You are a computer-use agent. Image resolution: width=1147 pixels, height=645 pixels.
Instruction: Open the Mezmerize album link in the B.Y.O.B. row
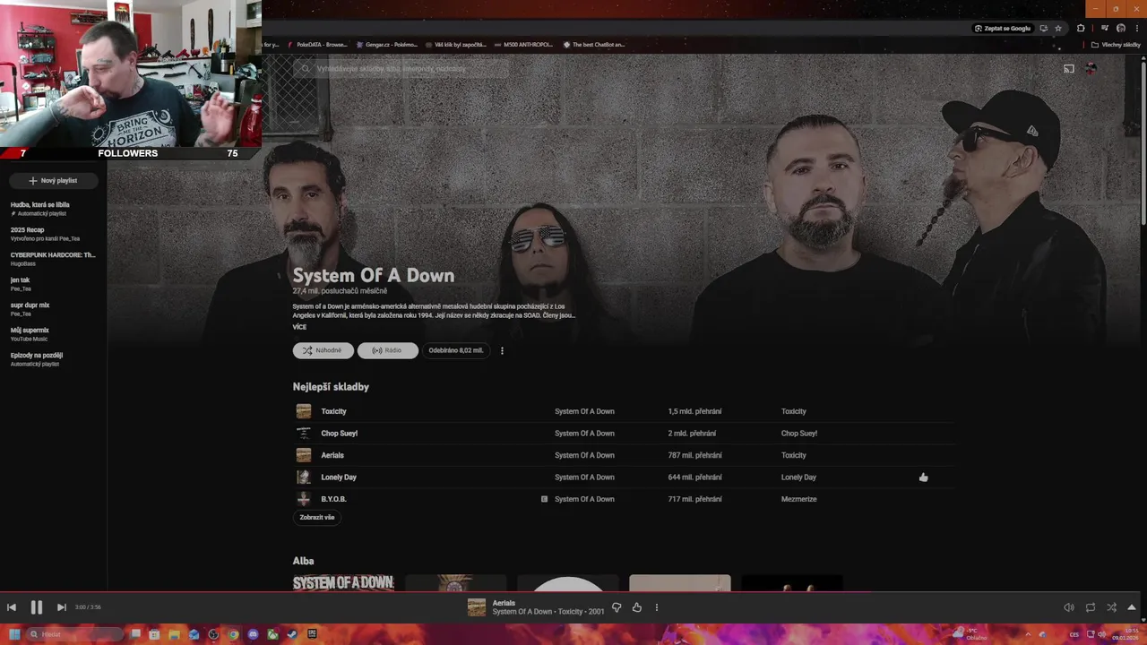click(798, 499)
